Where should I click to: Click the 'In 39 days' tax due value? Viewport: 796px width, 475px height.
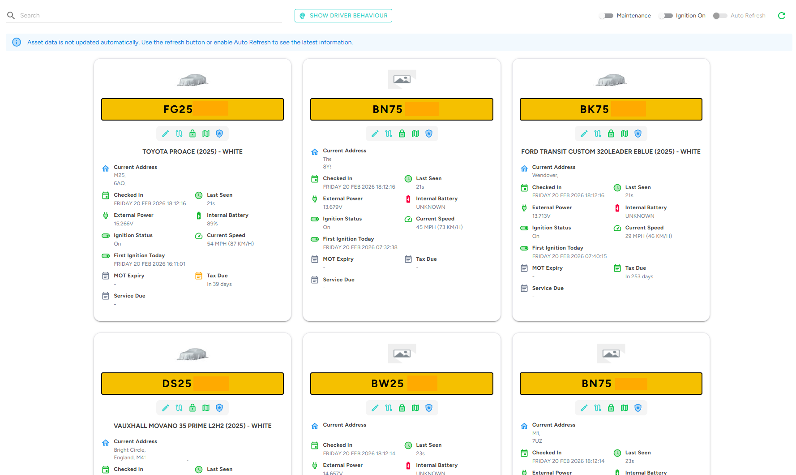[x=219, y=284]
